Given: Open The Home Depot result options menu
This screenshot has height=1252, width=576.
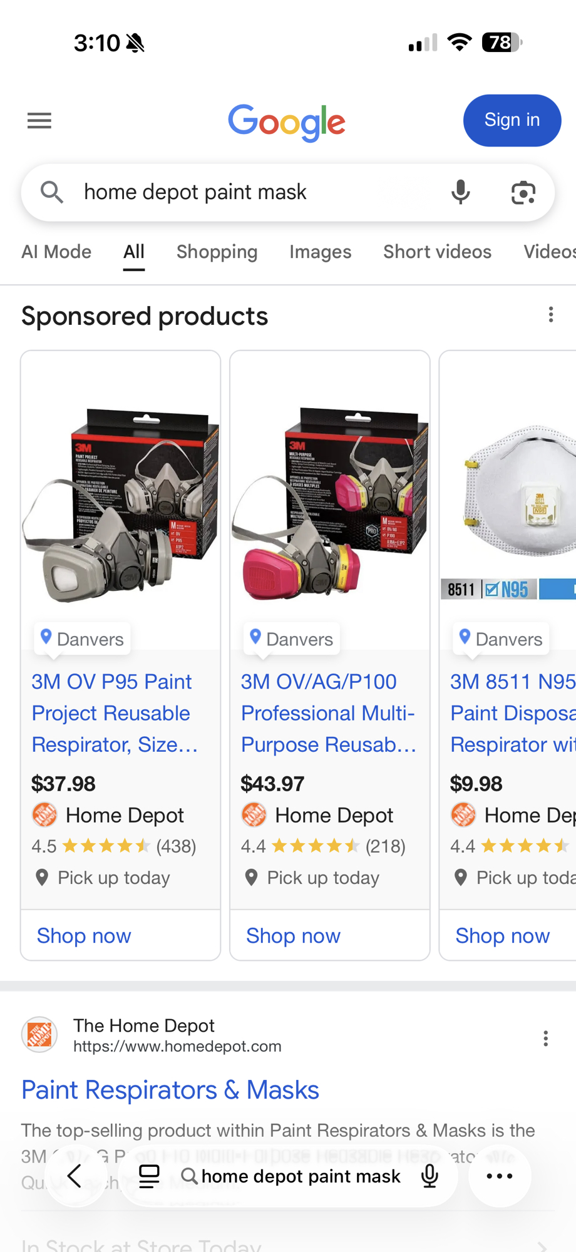Looking at the screenshot, I should [x=546, y=1039].
